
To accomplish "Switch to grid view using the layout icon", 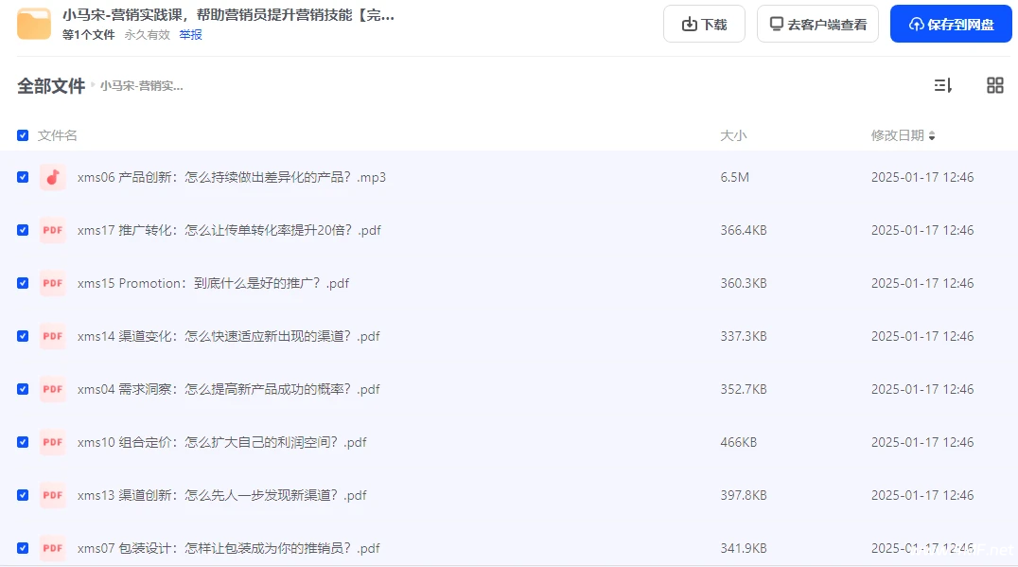I will click(x=994, y=85).
